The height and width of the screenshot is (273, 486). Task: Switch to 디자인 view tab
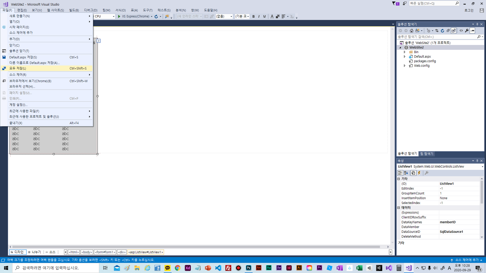pos(17,252)
